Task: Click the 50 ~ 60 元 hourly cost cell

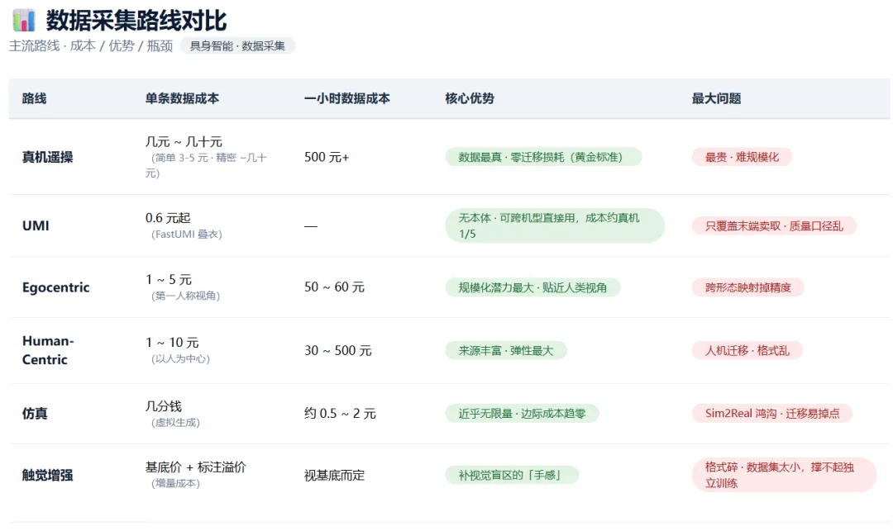Action: [334, 287]
